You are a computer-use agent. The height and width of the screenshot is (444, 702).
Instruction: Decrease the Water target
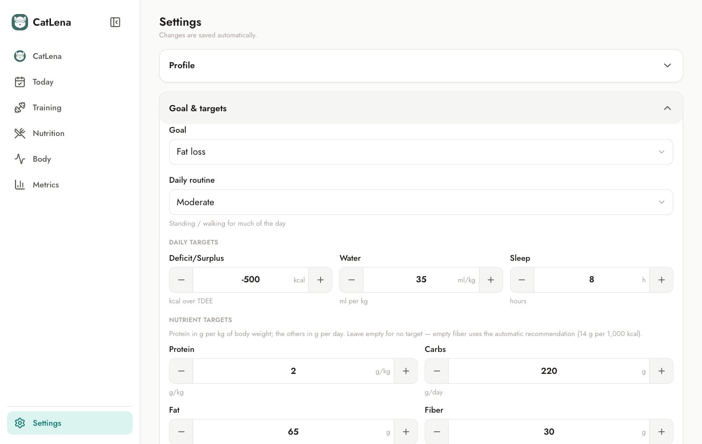pos(351,280)
